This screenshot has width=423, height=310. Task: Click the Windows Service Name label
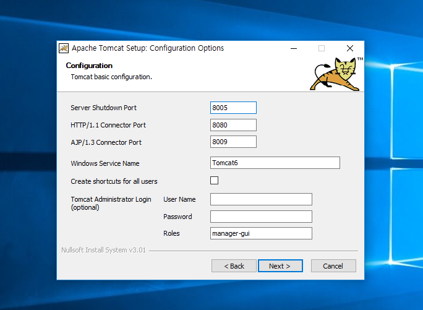click(x=105, y=163)
